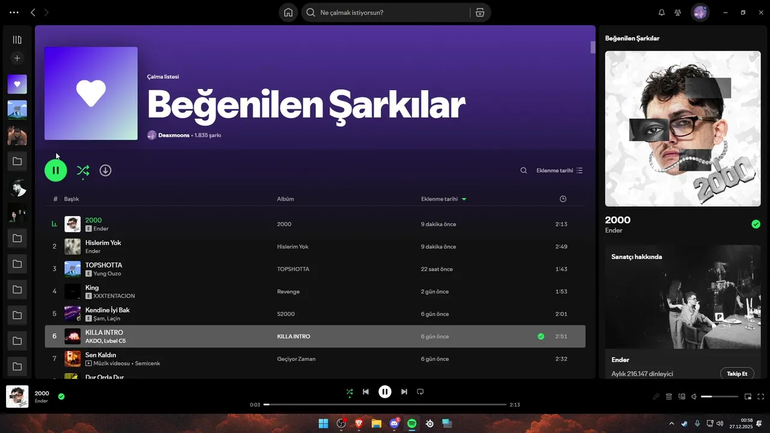This screenshot has width=770, height=433.
Task: Toggle shuffle in the bottom player bar
Action: [x=350, y=392]
